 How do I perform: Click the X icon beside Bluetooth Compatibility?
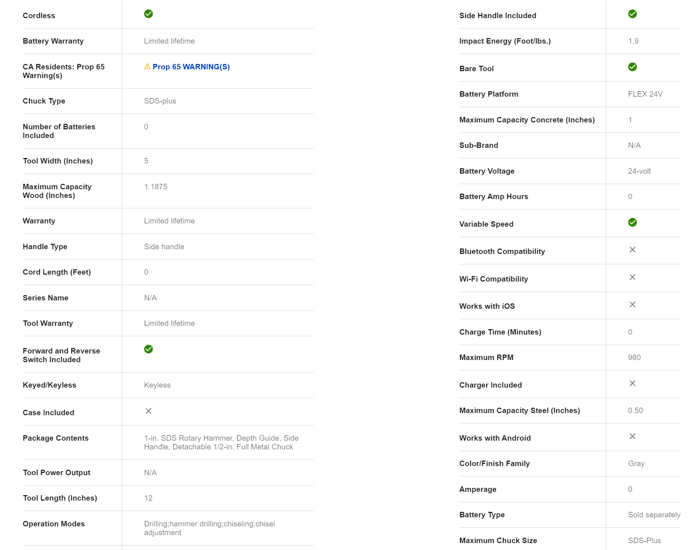[x=632, y=250]
